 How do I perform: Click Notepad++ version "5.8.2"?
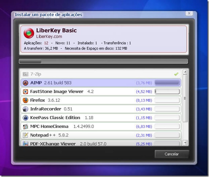(63, 135)
